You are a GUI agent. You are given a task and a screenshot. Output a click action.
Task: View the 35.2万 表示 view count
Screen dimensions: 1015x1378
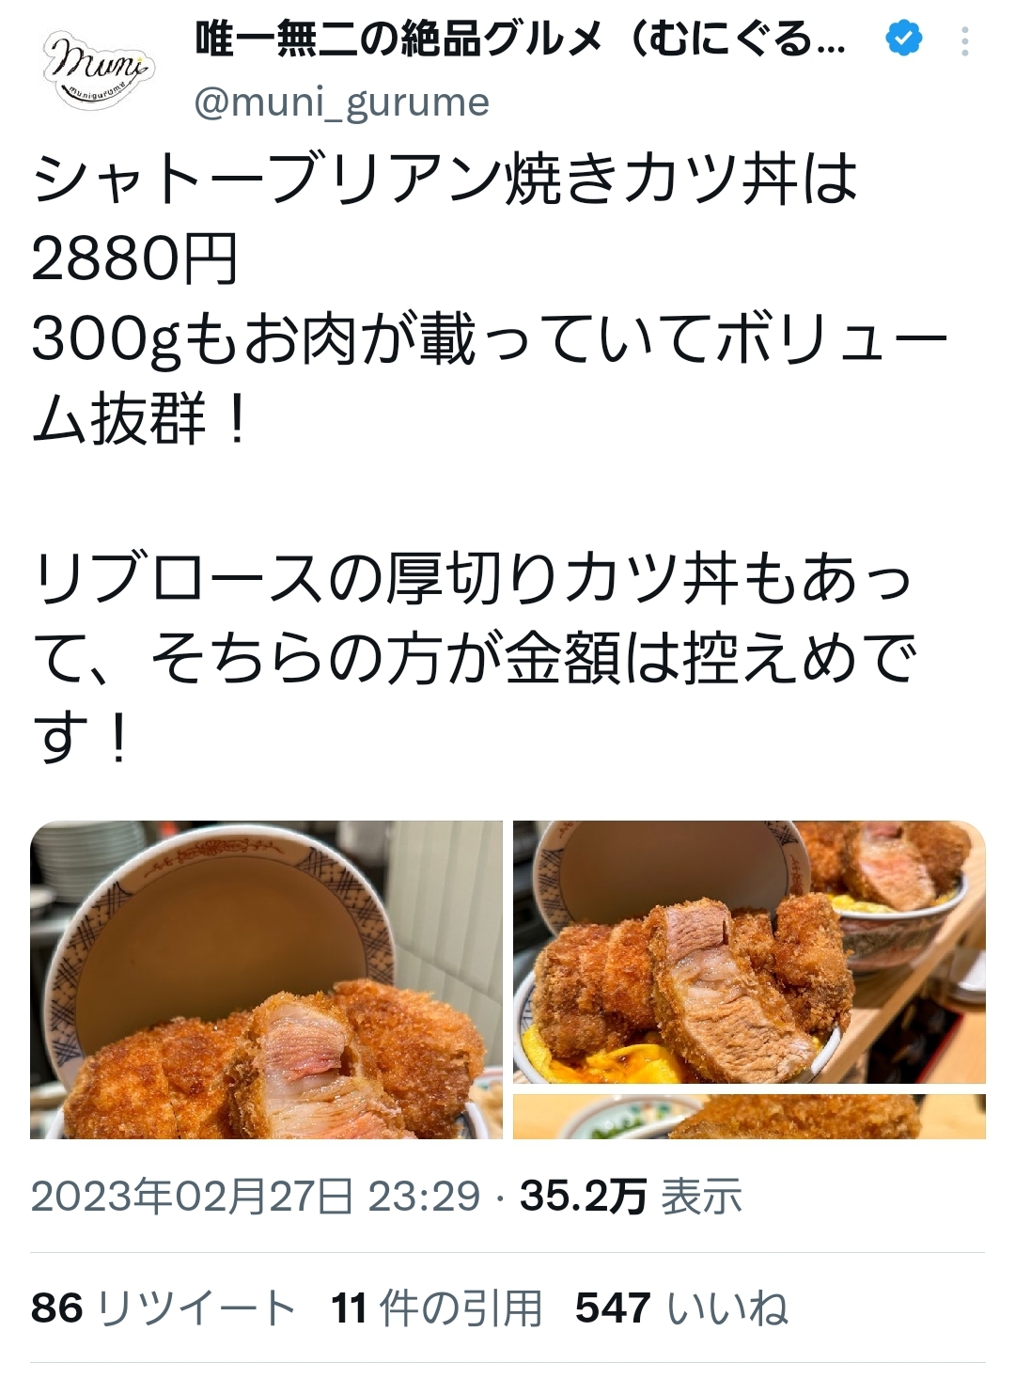pos(631,1197)
